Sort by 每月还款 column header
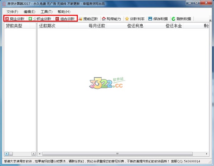 tap(87, 26)
